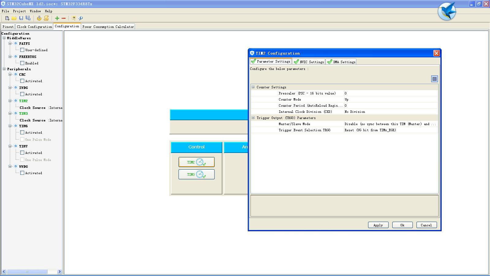
Task: Click the FATFS node icon in tree
Action: tap(16, 44)
